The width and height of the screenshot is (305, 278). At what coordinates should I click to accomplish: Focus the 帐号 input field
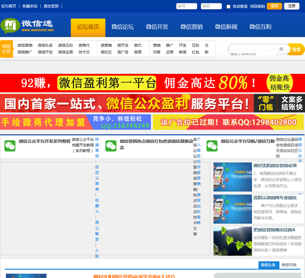tap(186, 6)
